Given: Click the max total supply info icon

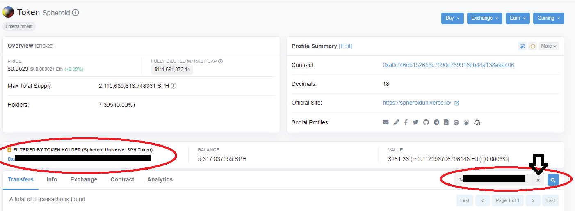Looking at the screenshot, I should 173,86.
